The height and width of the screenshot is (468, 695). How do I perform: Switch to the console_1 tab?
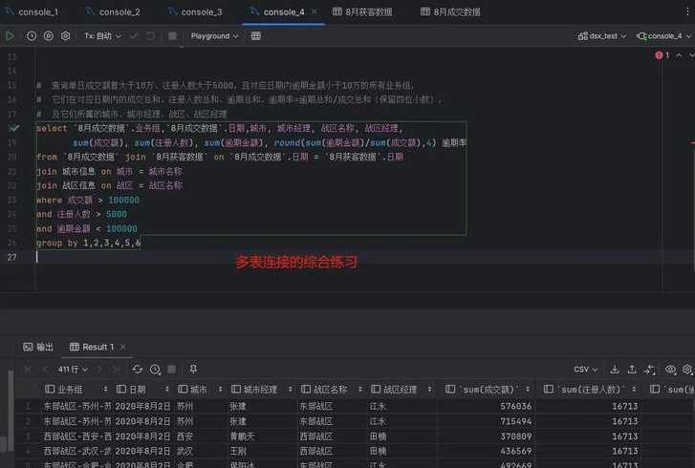[x=32, y=12]
